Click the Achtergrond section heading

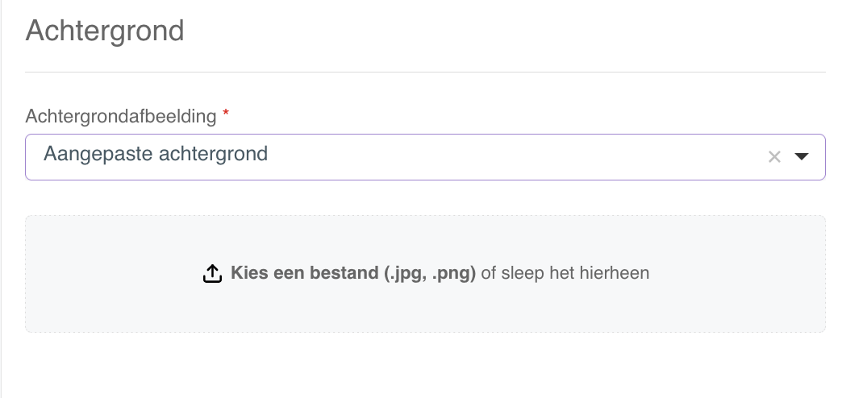(105, 31)
